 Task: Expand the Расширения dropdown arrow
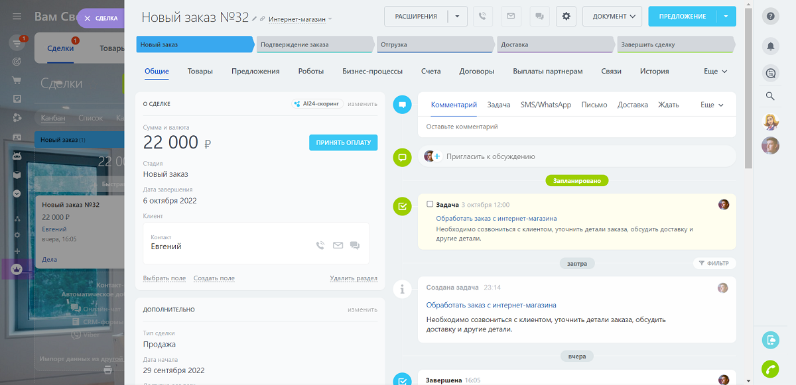(457, 17)
